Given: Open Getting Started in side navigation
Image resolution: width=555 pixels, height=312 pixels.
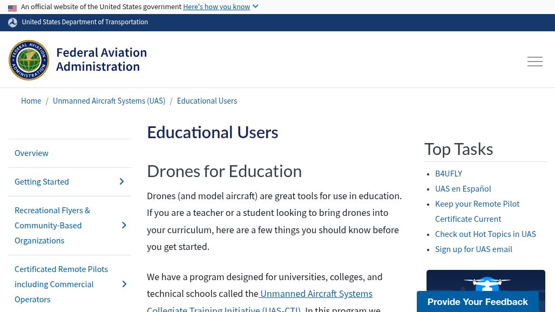Looking at the screenshot, I should pos(42,182).
